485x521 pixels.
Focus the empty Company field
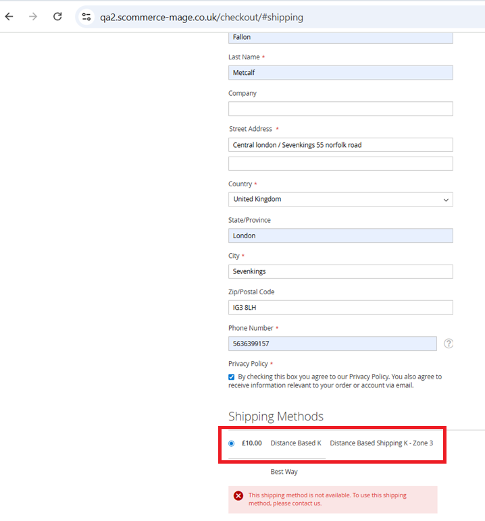(x=340, y=109)
